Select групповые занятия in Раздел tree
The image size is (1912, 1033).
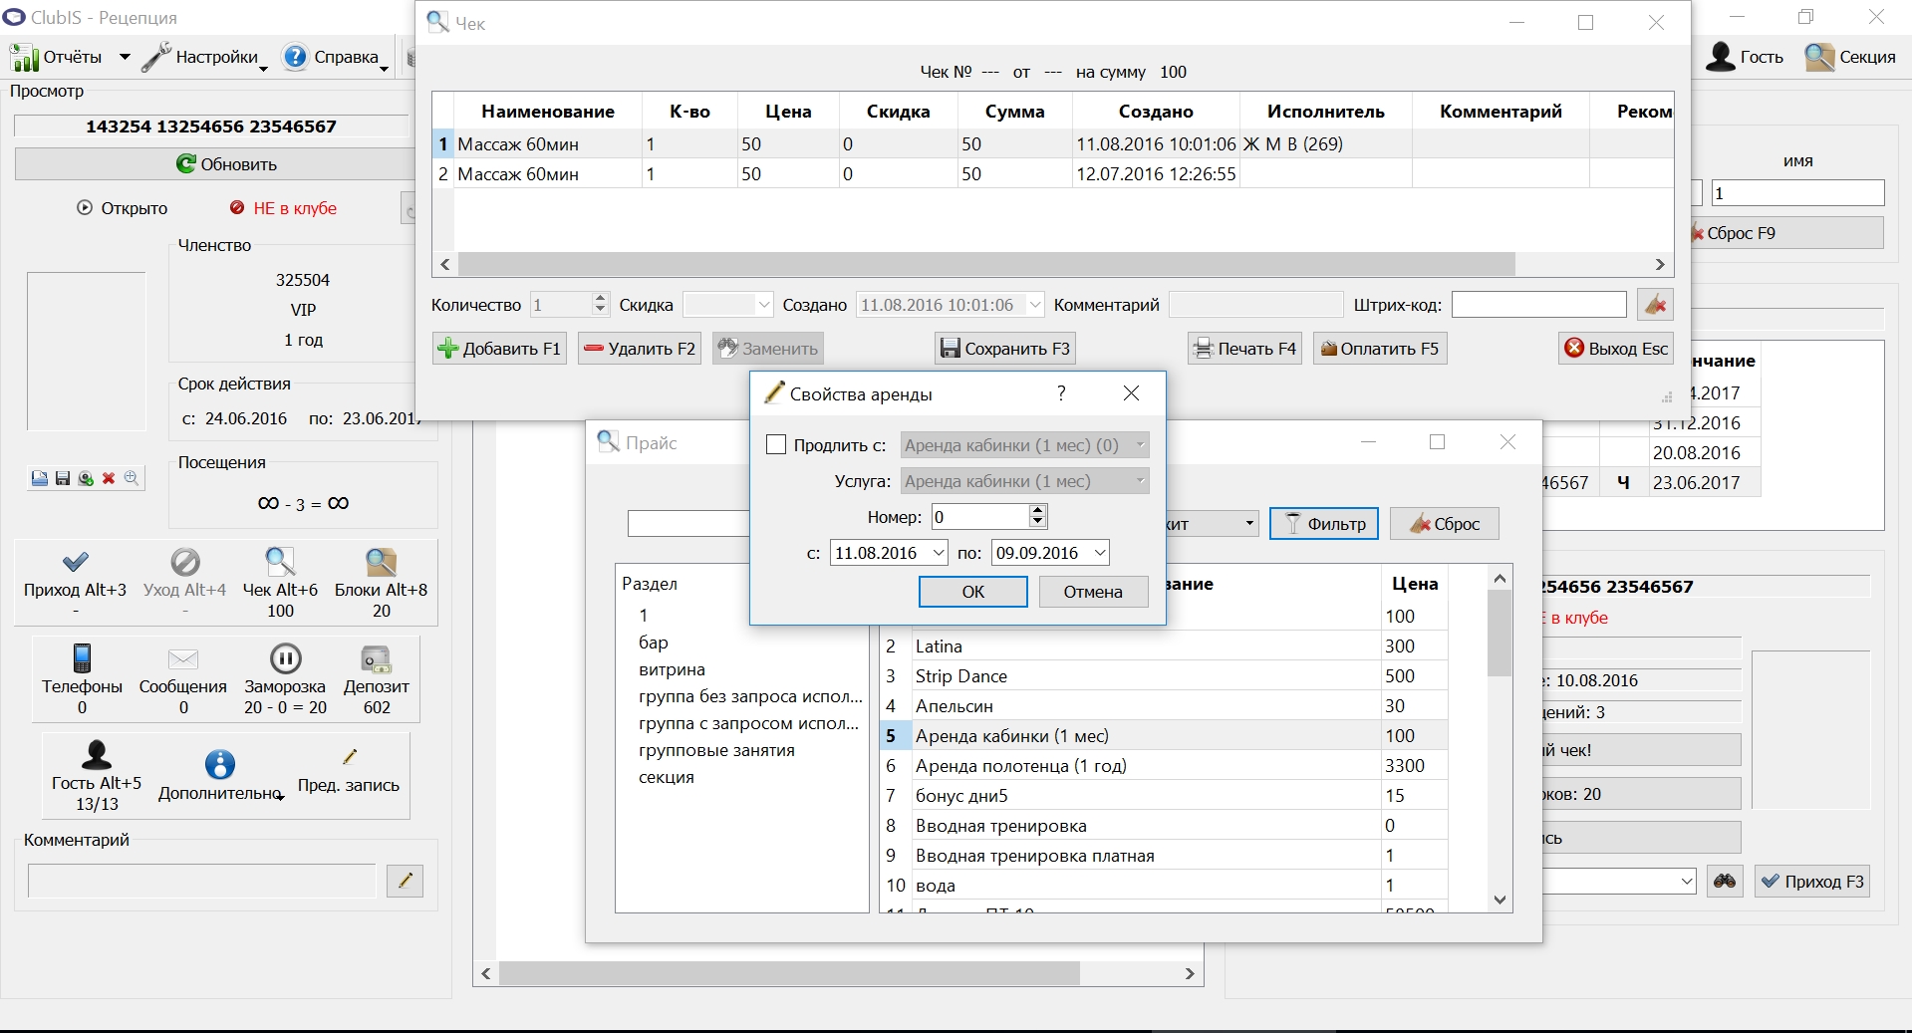point(716,750)
